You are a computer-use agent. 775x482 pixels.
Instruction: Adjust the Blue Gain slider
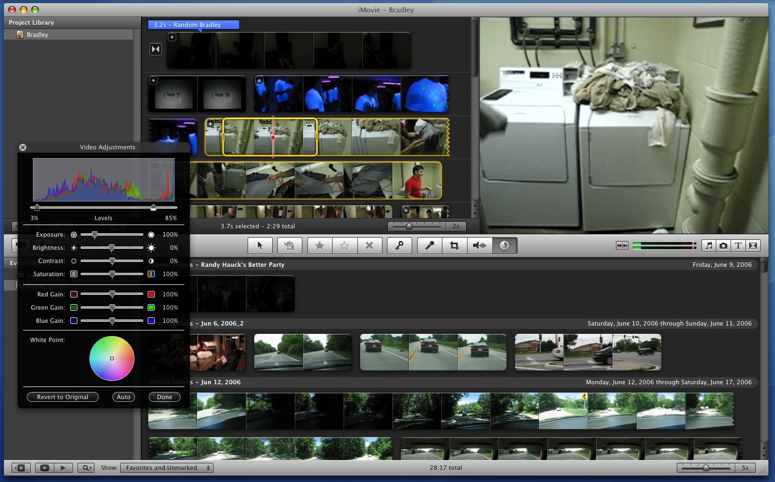coord(112,321)
